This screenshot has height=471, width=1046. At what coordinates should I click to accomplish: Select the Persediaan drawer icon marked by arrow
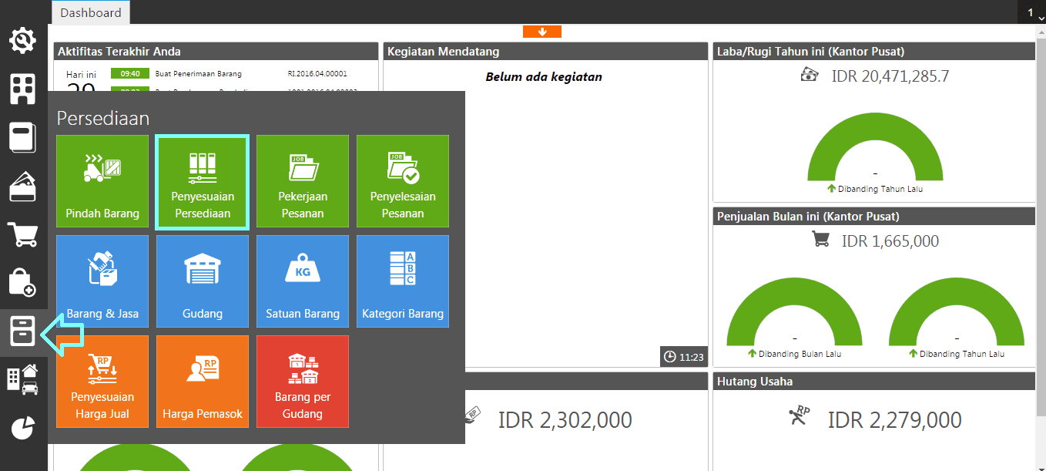pyautogui.click(x=22, y=331)
